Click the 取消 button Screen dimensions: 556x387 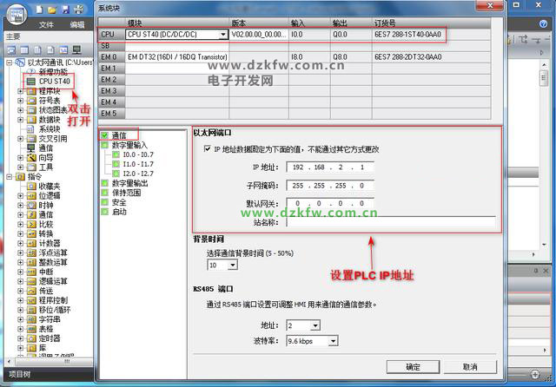pyautogui.click(x=470, y=367)
